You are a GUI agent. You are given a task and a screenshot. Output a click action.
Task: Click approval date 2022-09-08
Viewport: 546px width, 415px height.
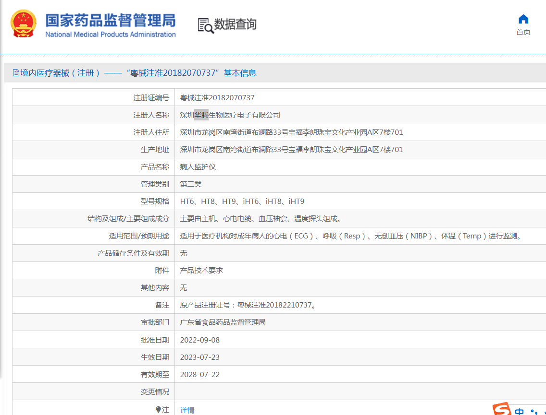tap(199, 340)
